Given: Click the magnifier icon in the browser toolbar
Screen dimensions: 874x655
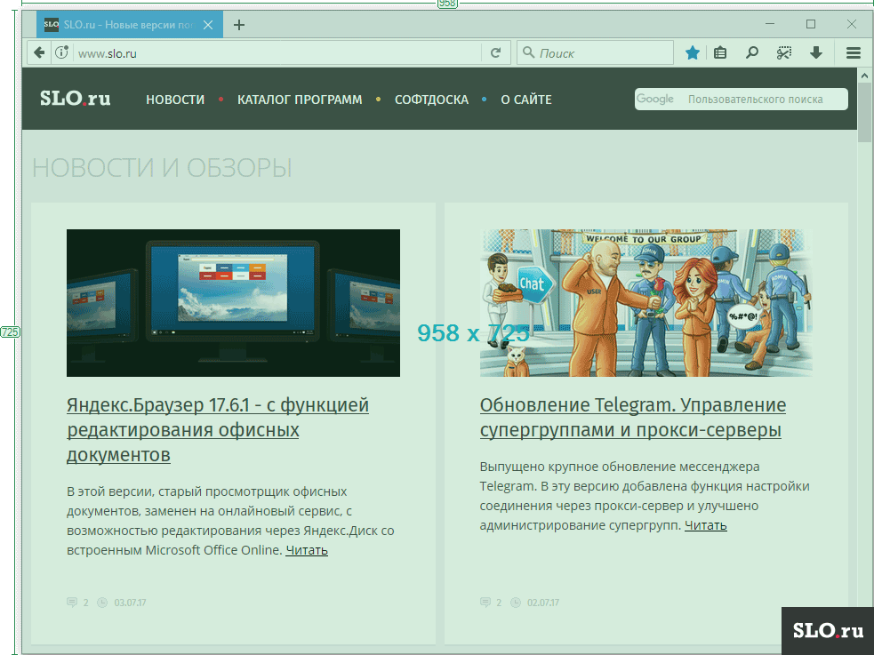Looking at the screenshot, I should point(752,53).
